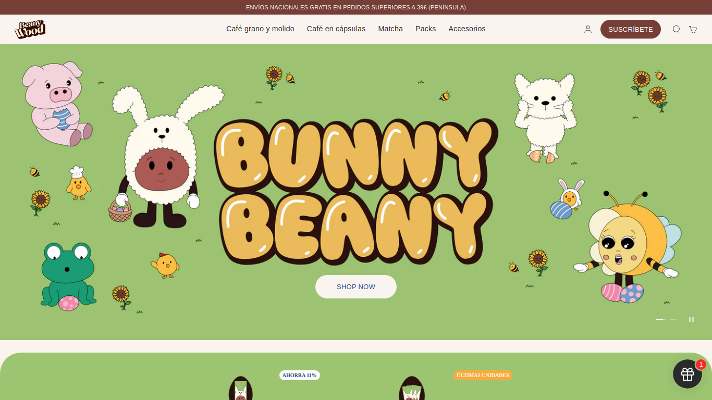The height and width of the screenshot is (400, 712).
Task: Open the product thumbnail under AHORRA 11%
Action: click(241, 388)
